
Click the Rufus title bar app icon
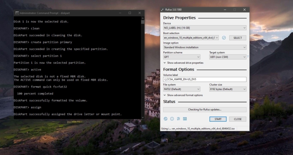point(163,10)
